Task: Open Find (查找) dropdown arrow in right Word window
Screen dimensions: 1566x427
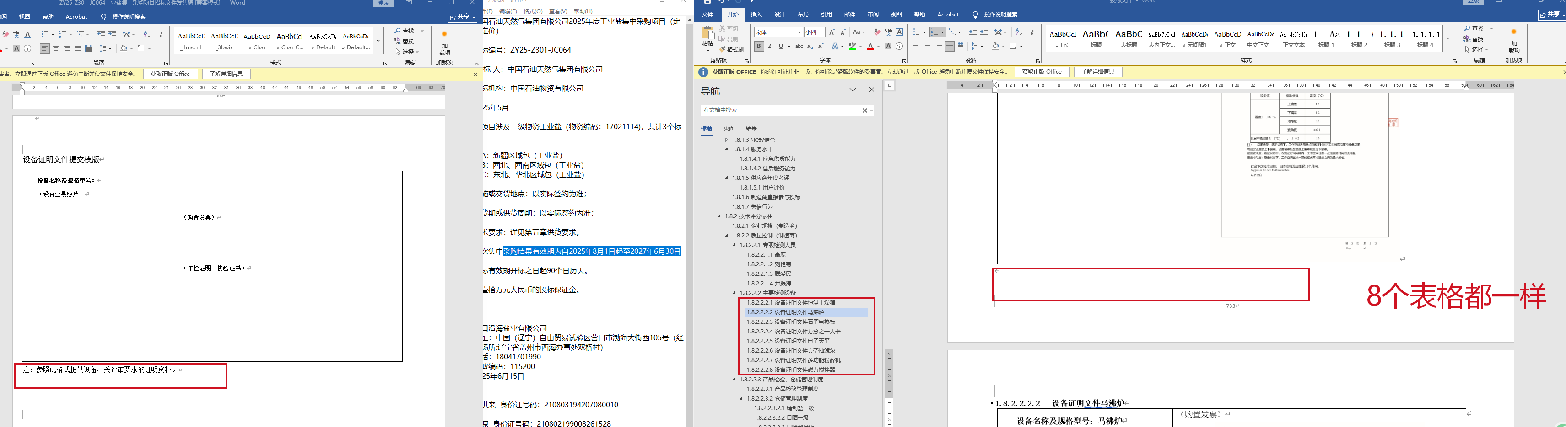Action: tap(1491, 28)
